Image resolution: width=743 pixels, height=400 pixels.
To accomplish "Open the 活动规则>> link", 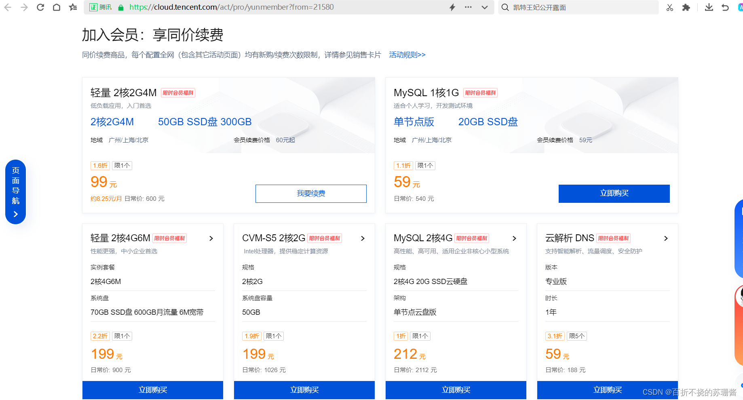I will (x=407, y=55).
